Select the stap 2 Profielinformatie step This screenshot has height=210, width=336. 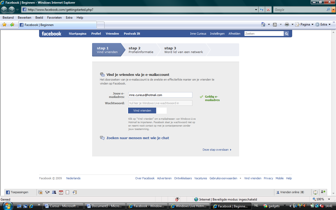pos(141,50)
